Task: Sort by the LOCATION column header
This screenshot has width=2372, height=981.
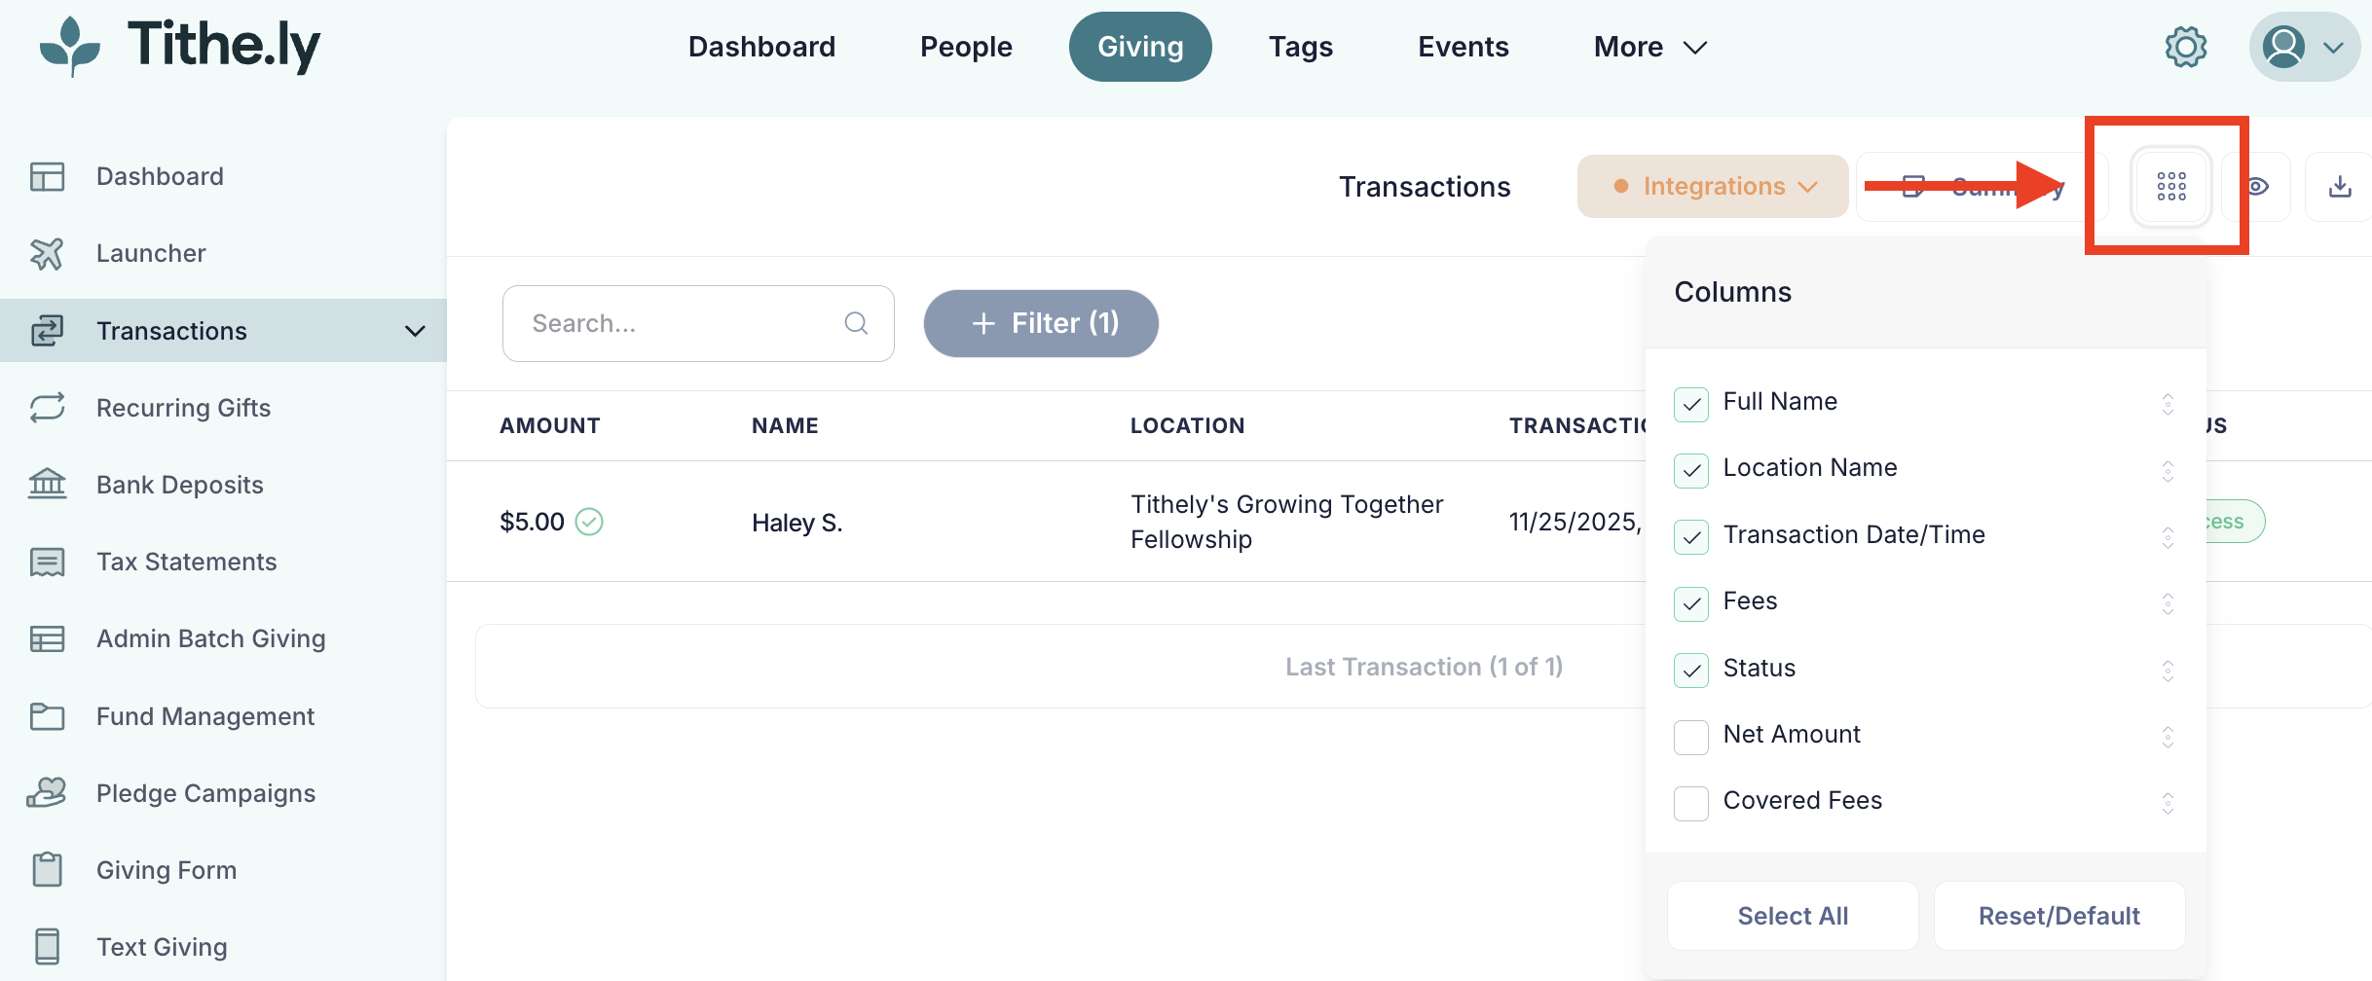Action: (x=1187, y=425)
